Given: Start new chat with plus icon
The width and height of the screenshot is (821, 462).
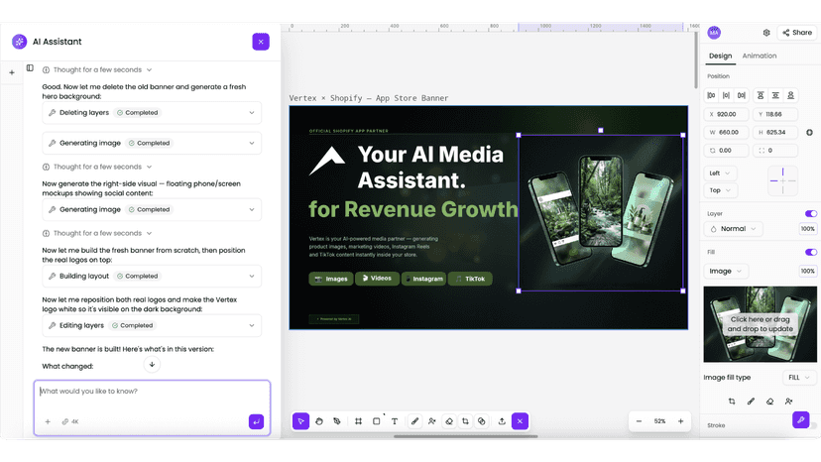Looking at the screenshot, I should point(12,72).
